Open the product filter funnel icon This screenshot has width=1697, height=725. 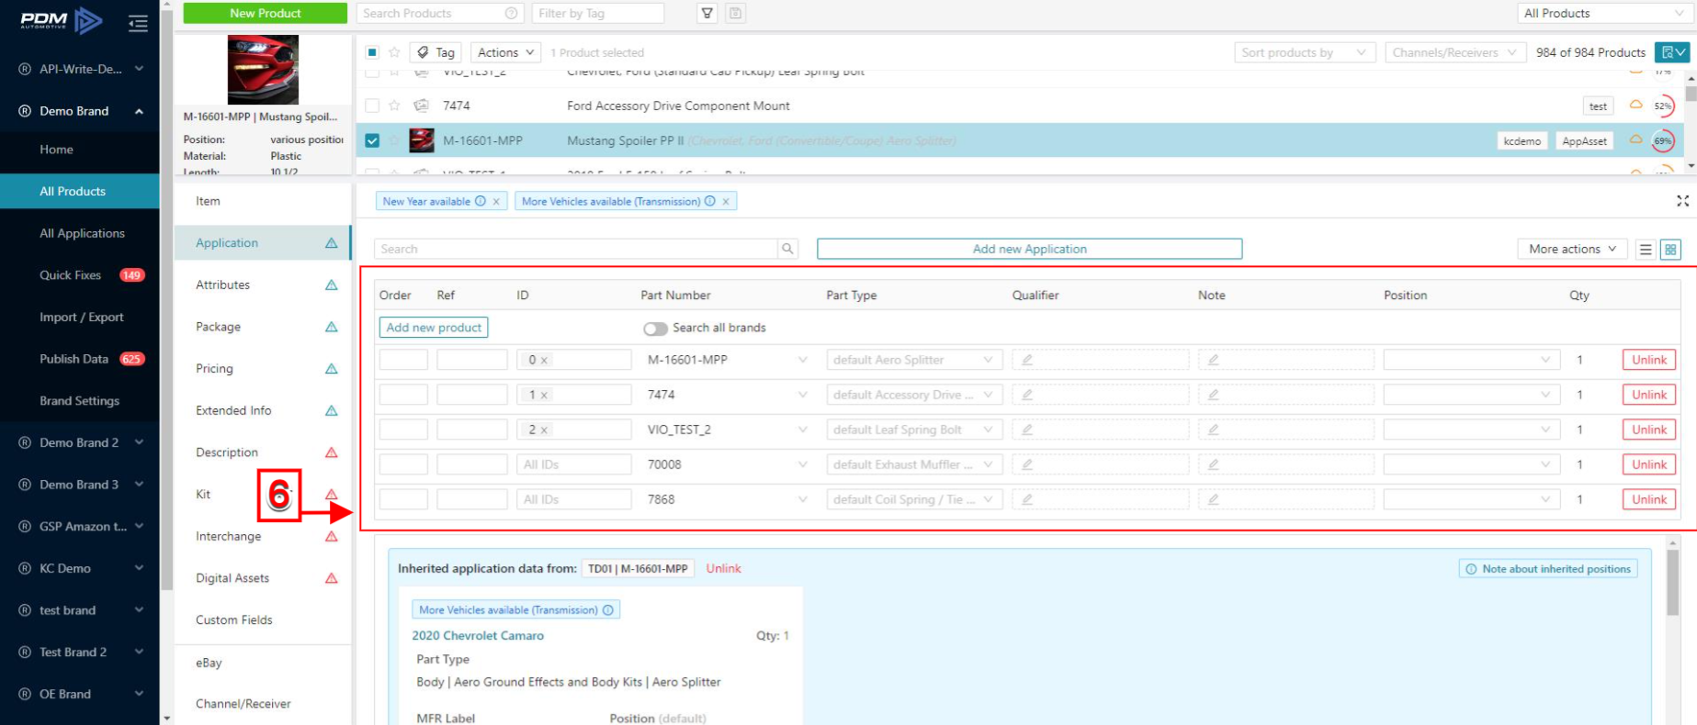pos(707,13)
